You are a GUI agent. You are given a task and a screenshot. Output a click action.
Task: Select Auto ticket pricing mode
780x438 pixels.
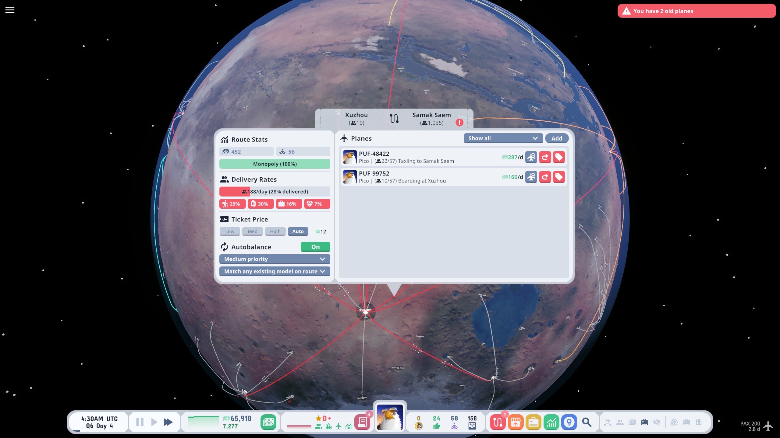(x=298, y=231)
